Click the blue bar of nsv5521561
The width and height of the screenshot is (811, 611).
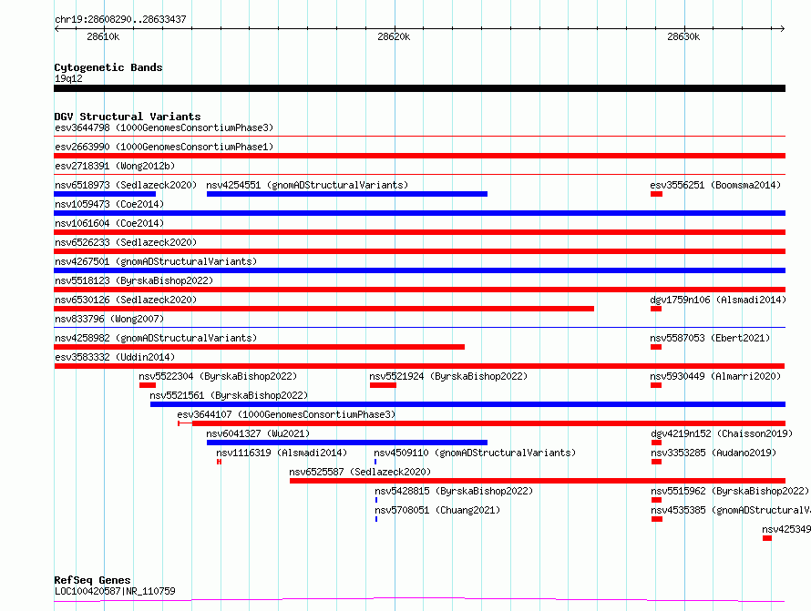tap(467, 404)
